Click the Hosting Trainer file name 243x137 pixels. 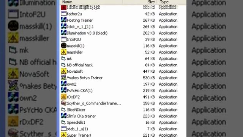pyautogui.click(x=80, y=20)
